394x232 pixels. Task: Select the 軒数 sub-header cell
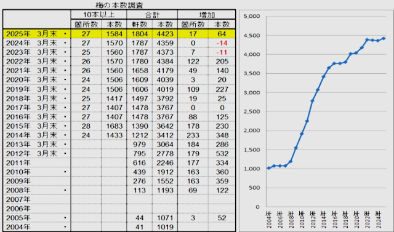pos(140,25)
